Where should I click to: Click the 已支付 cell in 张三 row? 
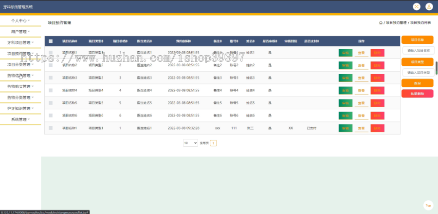click(x=311, y=128)
